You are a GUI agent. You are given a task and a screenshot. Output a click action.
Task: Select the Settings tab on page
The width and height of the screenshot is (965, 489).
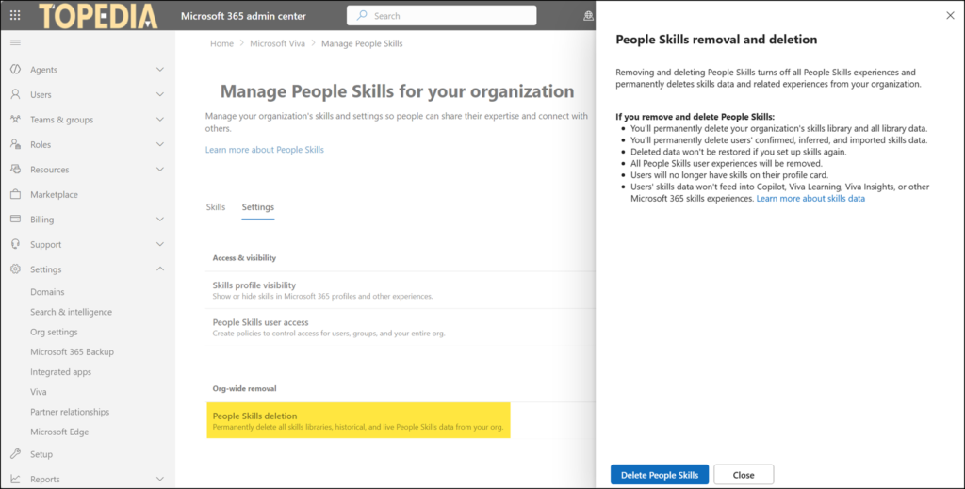click(258, 207)
